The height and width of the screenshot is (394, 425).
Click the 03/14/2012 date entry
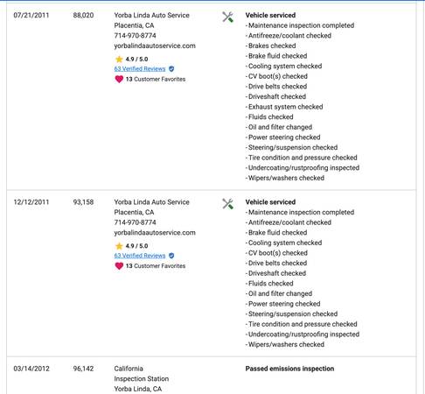click(31, 369)
